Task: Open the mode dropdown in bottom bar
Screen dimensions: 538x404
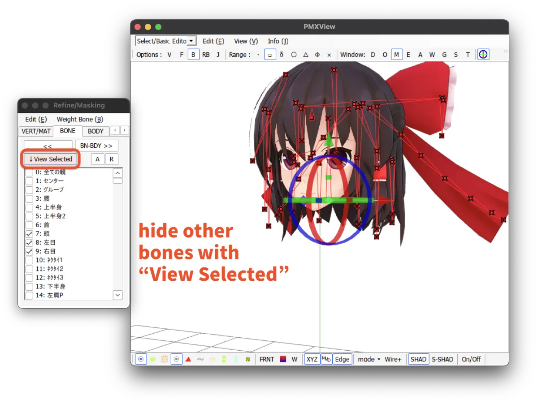Action: [x=369, y=359]
